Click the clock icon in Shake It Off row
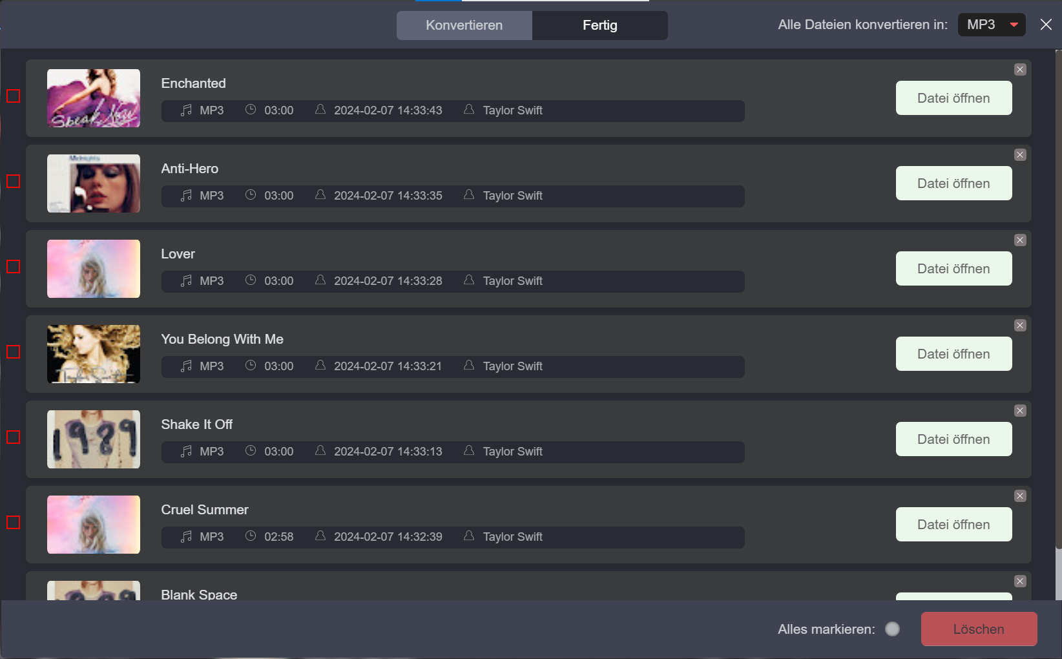 coord(251,450)
